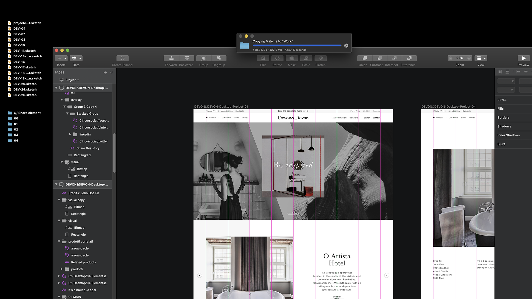Select the Rectangle 2 layer
The image size is (532, 299).
[83, 155]
